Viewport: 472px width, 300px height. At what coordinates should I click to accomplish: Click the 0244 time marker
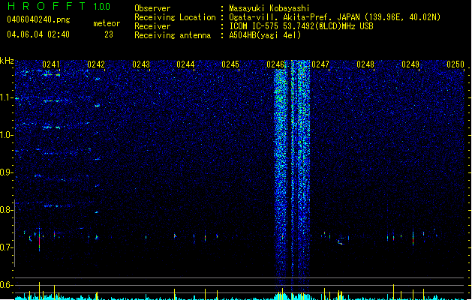185,64
